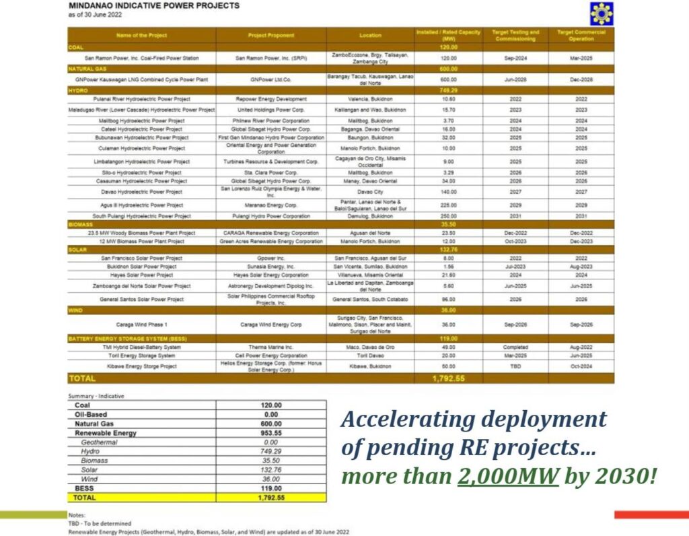This screenshot has height=536, width=689.
Task: Click "San Francisco Solar Power Project"
Action: pos(141,259)
